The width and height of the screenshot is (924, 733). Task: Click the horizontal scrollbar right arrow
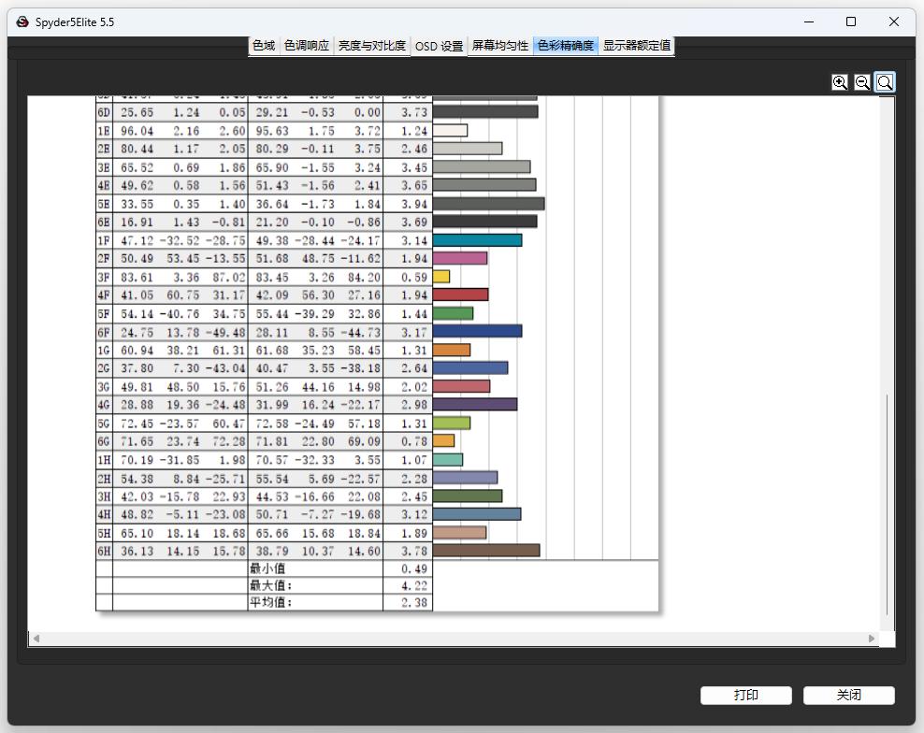pos(872,639)
